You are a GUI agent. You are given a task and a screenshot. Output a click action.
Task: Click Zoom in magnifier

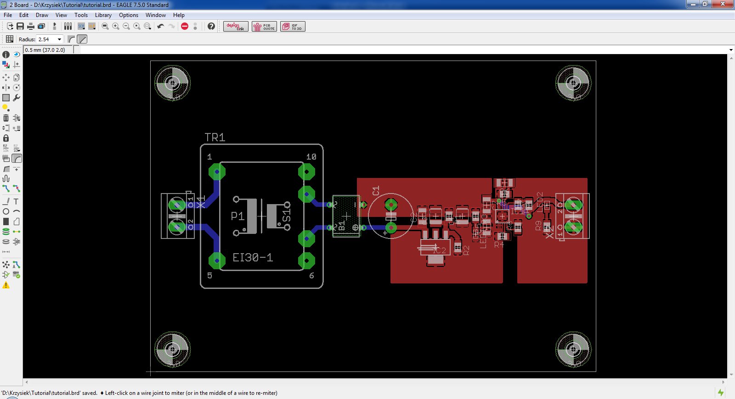(116, 26)
